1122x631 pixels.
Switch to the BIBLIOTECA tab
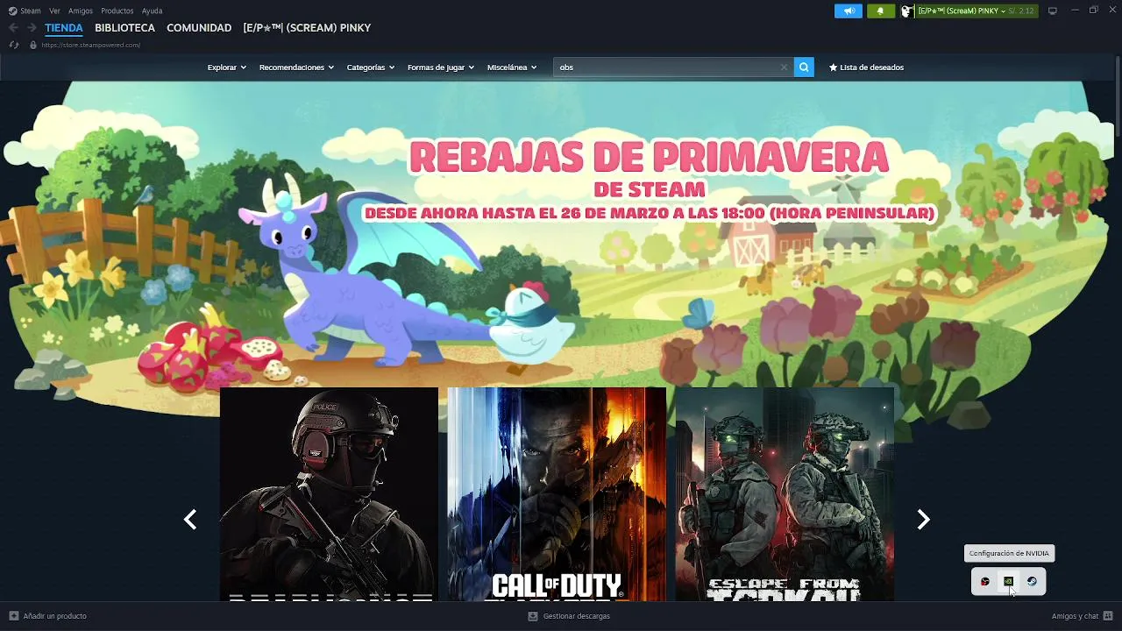point(124,28)
